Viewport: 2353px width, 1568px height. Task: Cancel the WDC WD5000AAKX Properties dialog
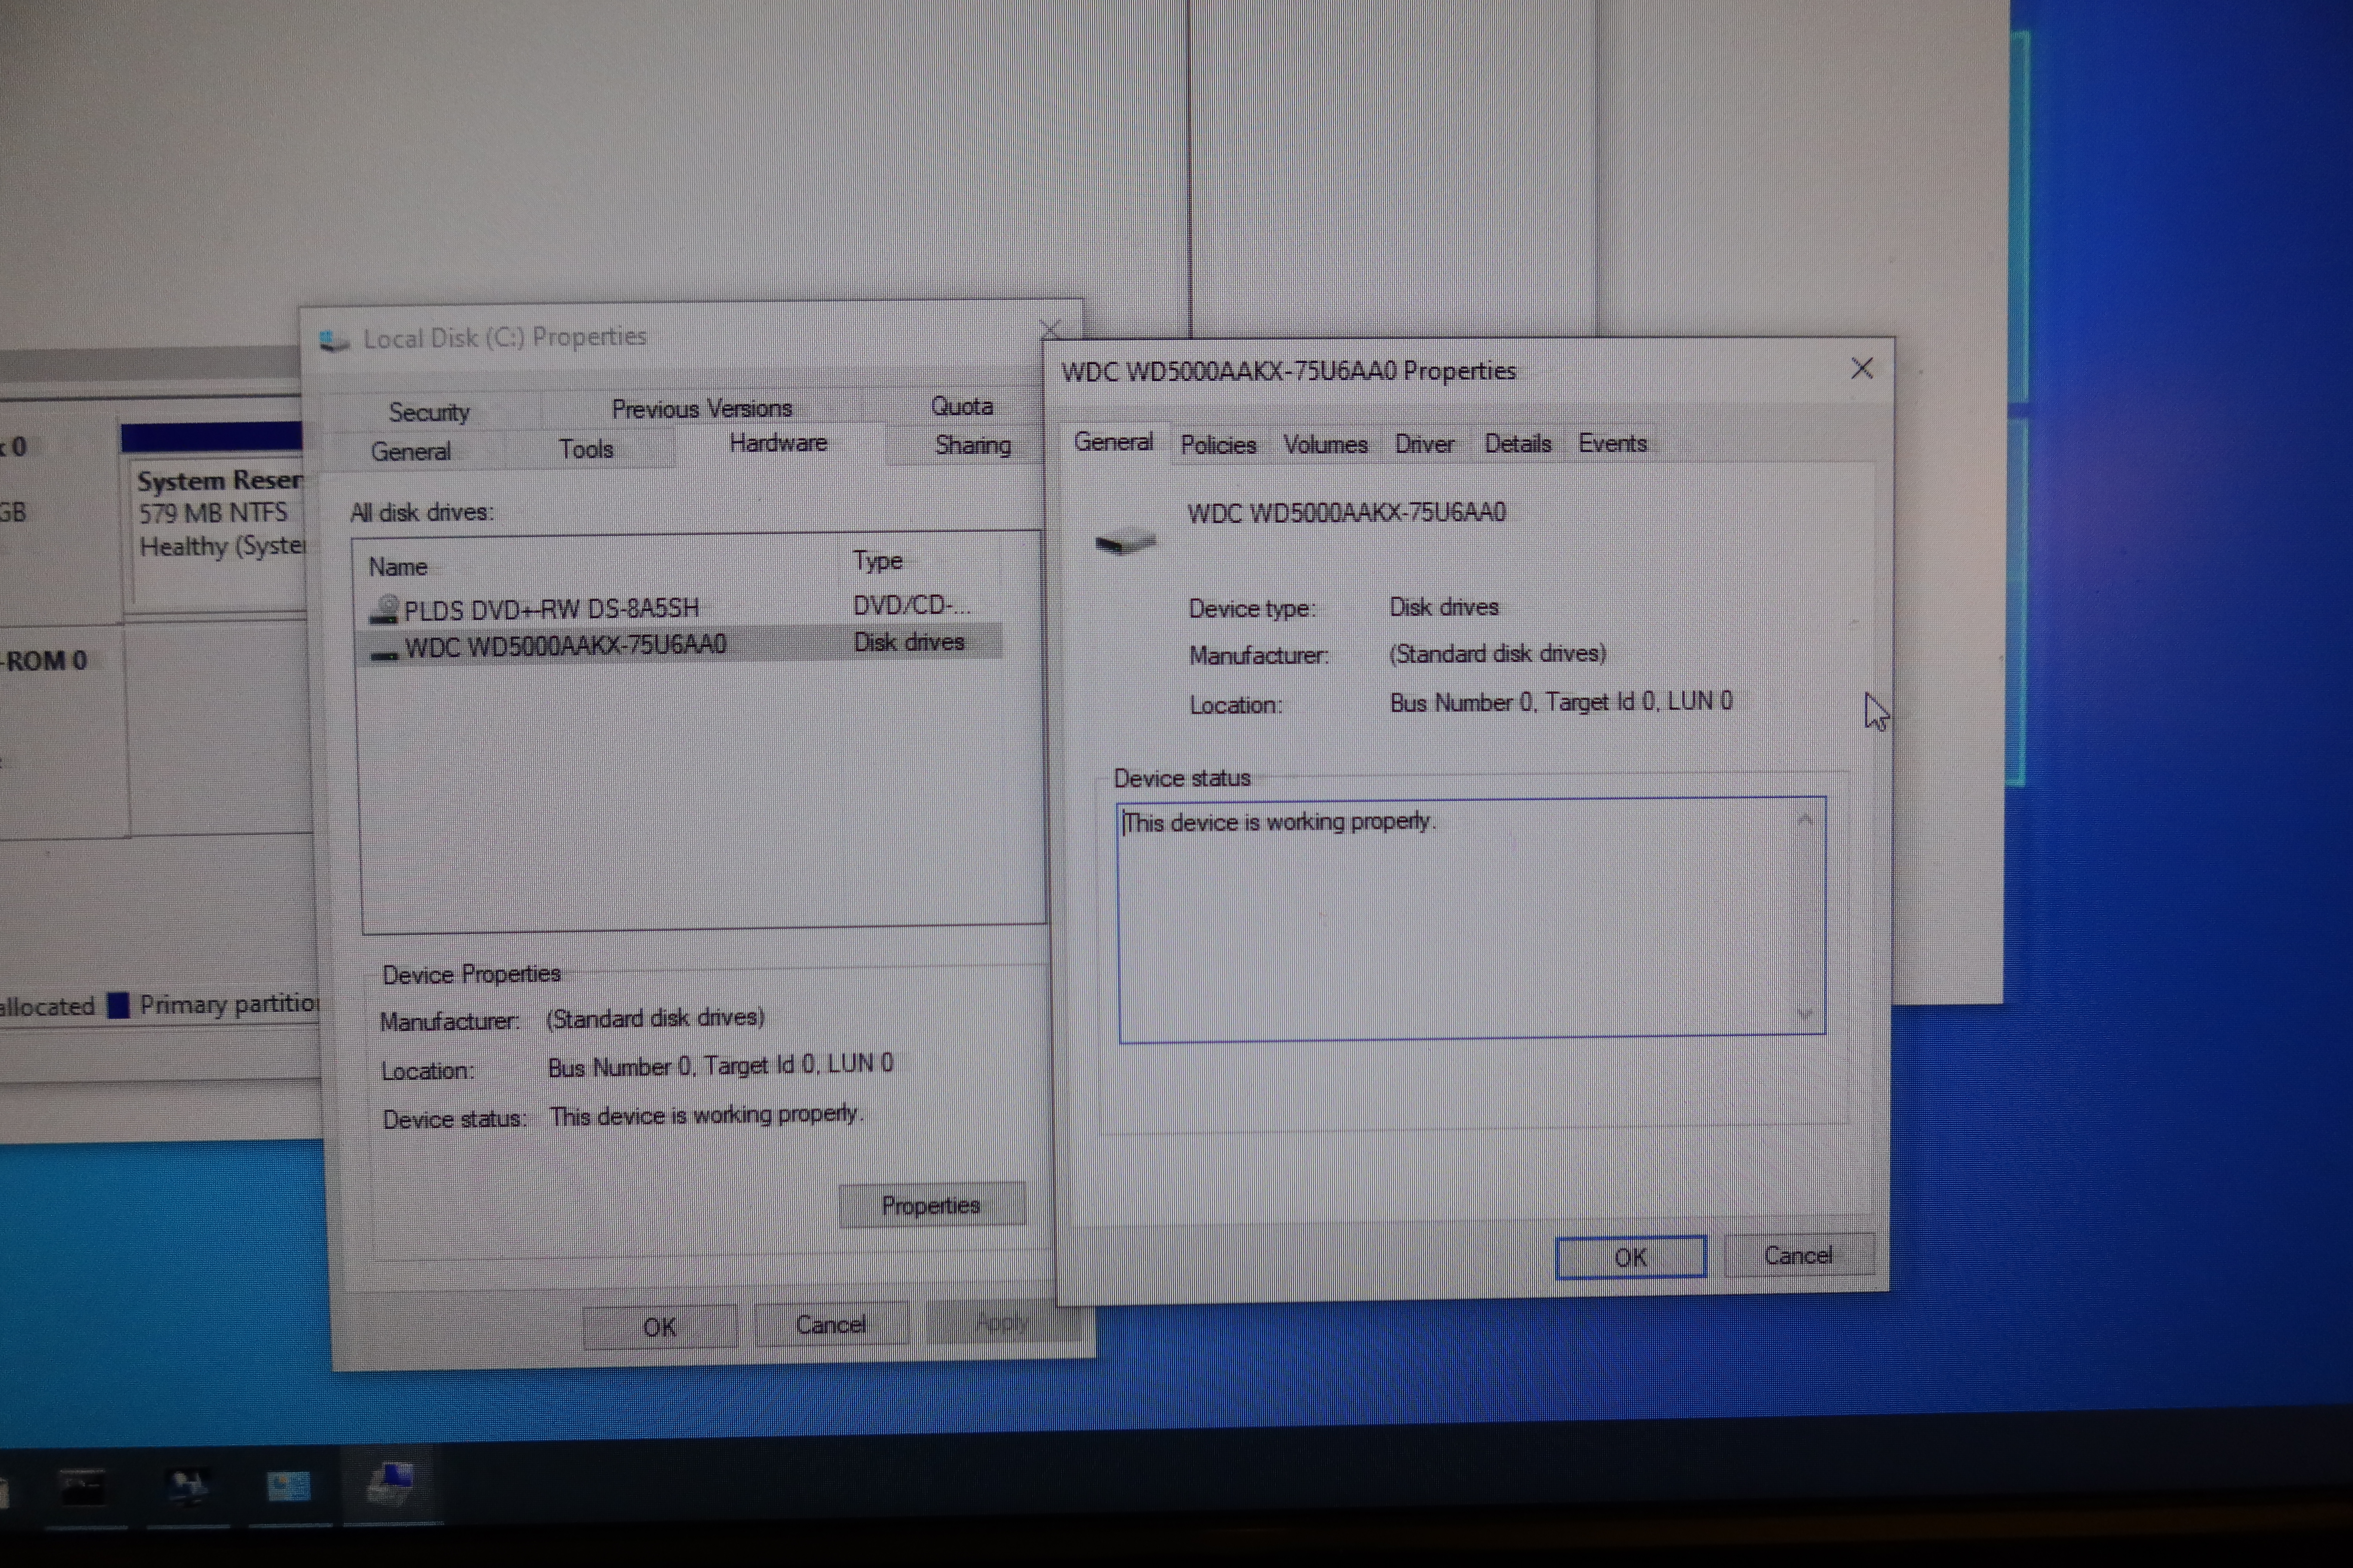tap(1798, 1255)
